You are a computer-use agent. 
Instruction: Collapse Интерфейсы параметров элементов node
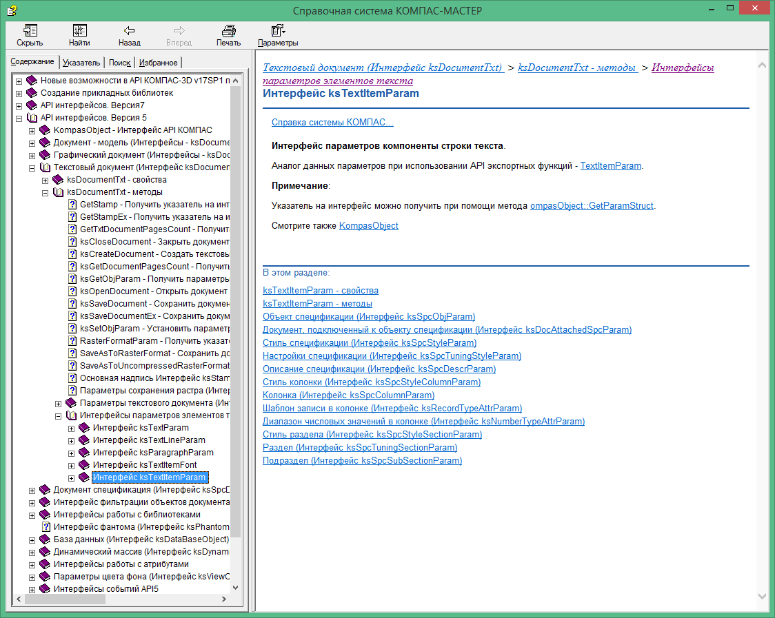(x=59, y=416)
